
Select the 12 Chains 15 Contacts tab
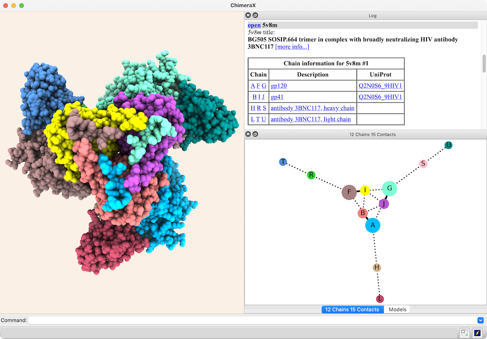click(352, 309)
